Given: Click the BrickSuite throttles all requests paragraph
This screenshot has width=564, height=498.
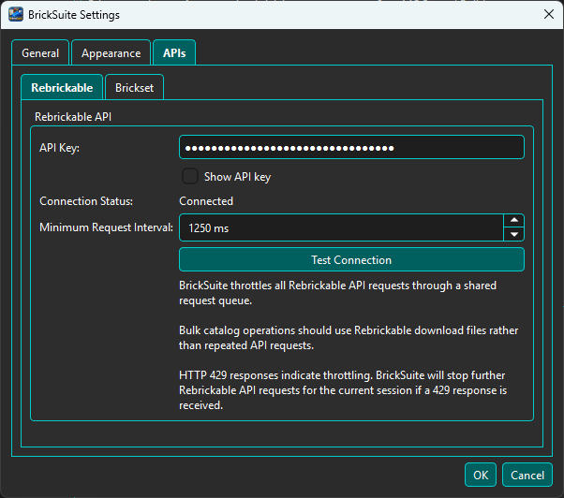Looking at the screenshot, I should (x=338, y=293).
